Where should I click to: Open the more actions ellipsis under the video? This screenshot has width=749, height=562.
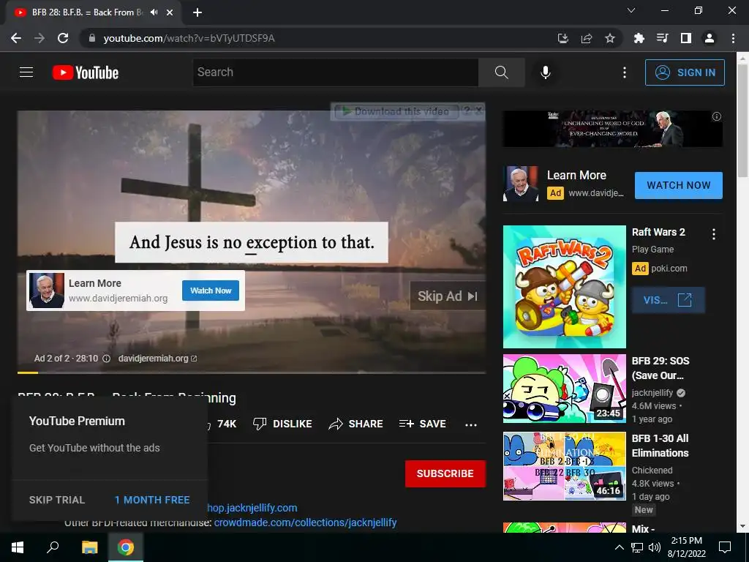pos(471,425)
